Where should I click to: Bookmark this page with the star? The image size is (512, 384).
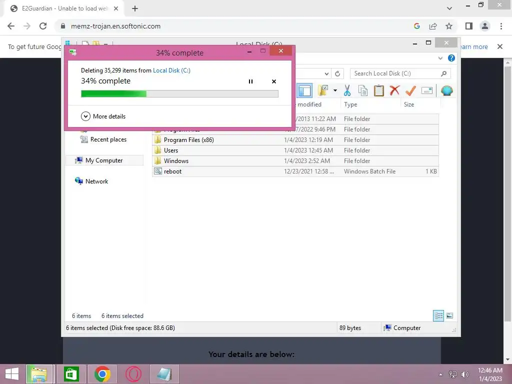click(x=449, y=26)
